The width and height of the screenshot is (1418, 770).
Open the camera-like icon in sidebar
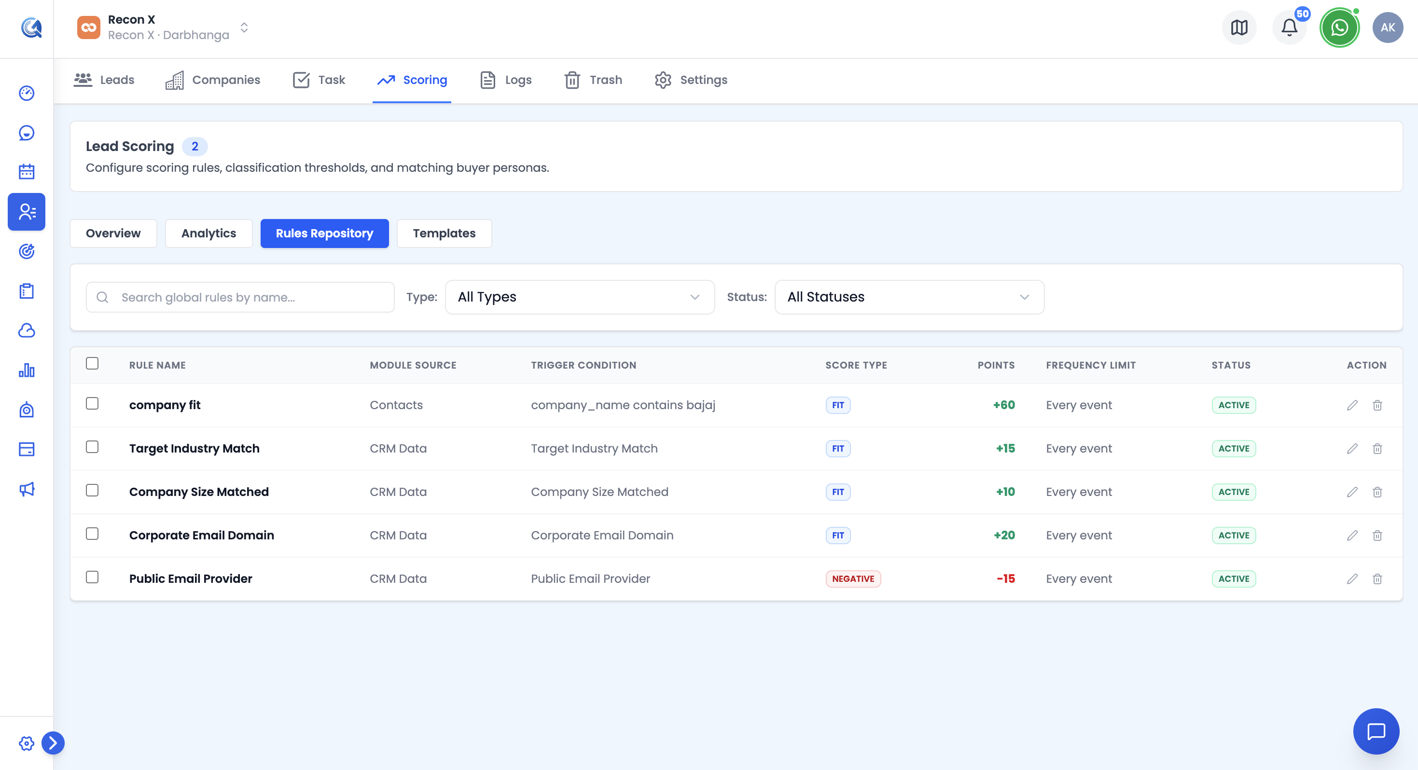pyautogui.click(x=27, y=410)
